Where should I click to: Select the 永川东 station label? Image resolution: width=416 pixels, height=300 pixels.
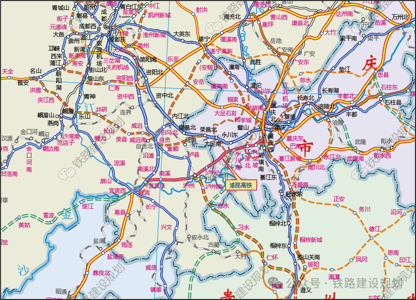(229, 134)
